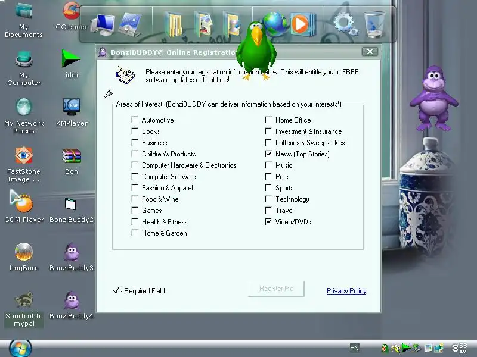Viewport: 477px width, 357px height.
Task: Open the Privacy Policy link
Action: pyautogui.click(x=346, y=291)
